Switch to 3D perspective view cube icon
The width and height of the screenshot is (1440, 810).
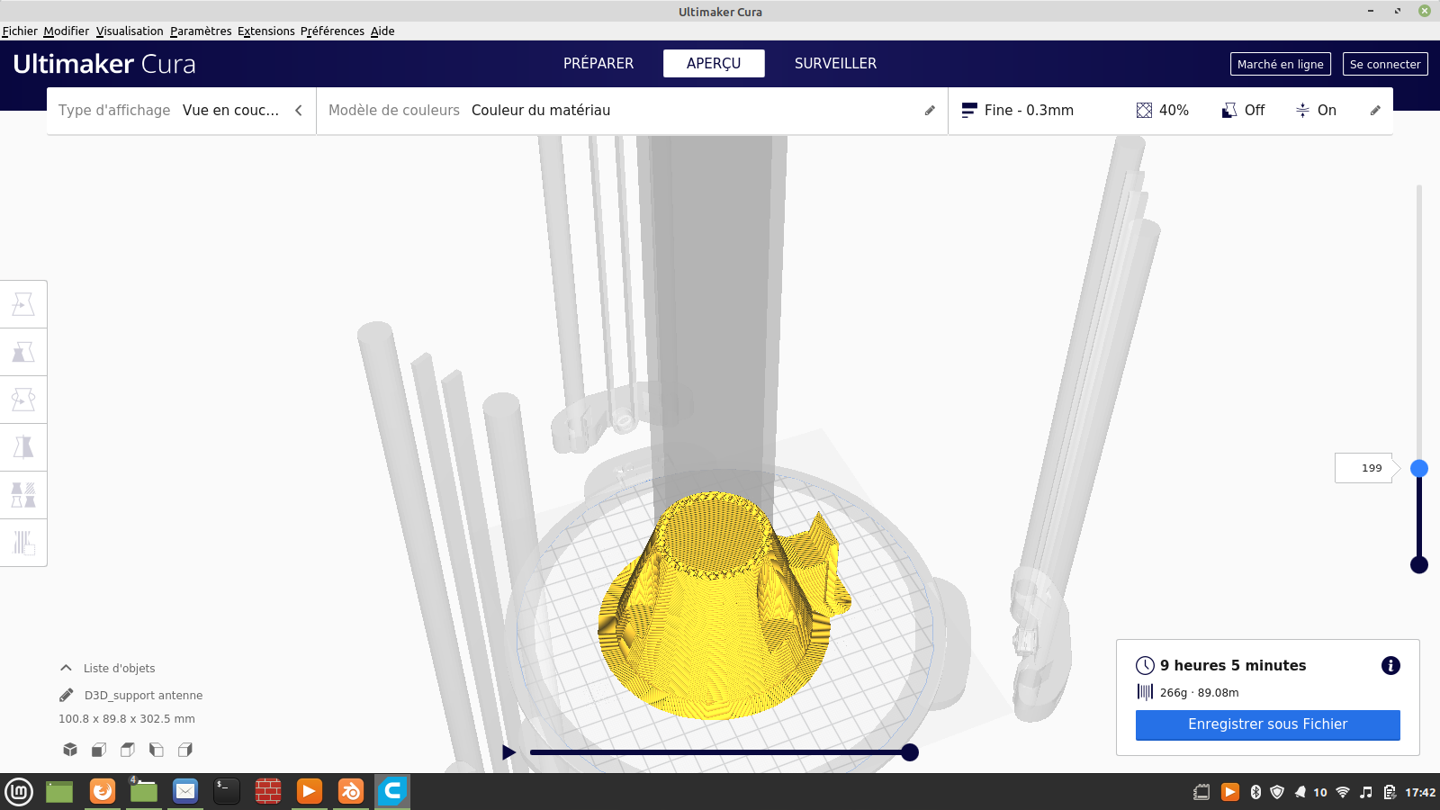point(70,750)
